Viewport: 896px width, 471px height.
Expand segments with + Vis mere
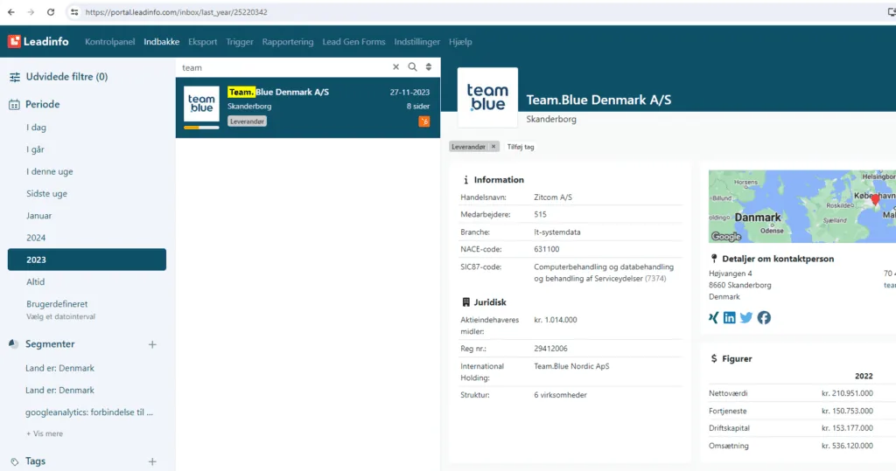tap(45, 434)
